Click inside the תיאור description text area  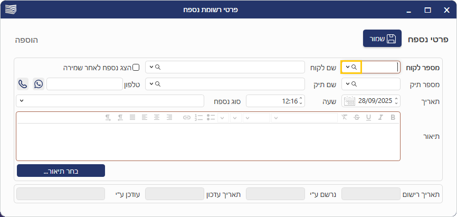coord(208,141)
